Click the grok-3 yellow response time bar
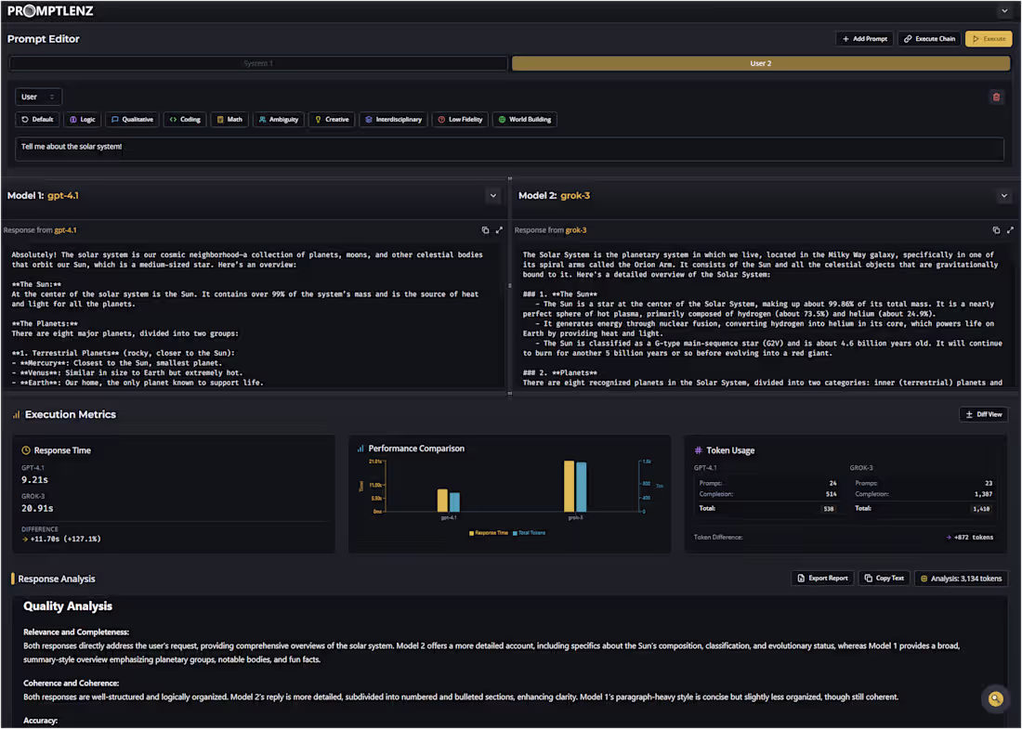Image resolution: width=1022 pixels, height=729 pixels. coord(569,487)
